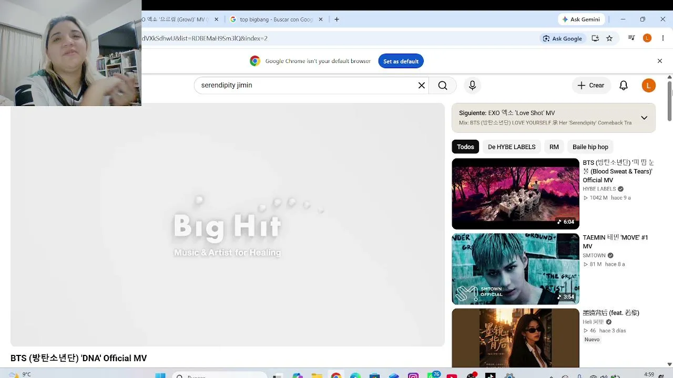Click the '46 hace 3 días' view count
673x378 pixels.
click(605, 331)
